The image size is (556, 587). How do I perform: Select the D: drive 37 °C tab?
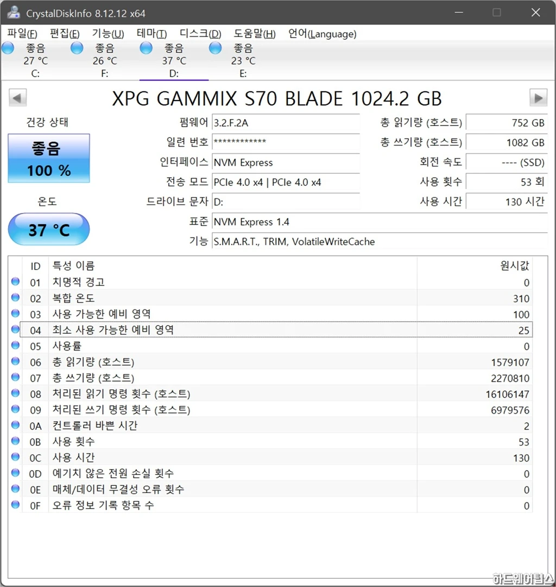point(174,60)
